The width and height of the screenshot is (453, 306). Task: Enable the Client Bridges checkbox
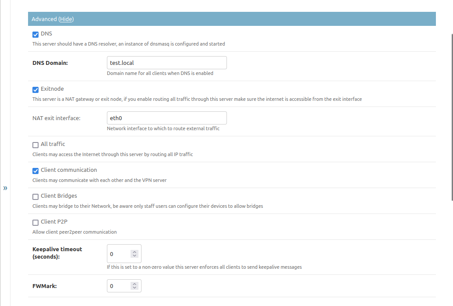pyautogui.click(x=35, y=197)
